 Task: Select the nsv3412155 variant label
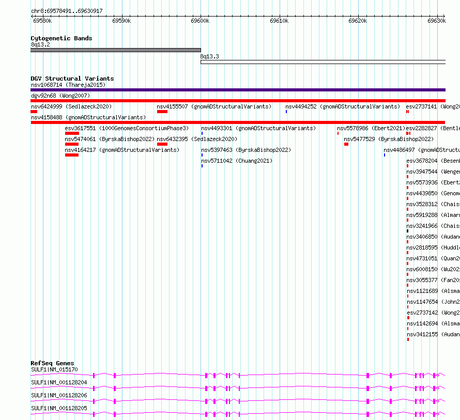433,334
